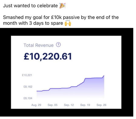Open the revenue chart screenshot image
The height and width of the screenshot is (119, 136).
(67, 72)
